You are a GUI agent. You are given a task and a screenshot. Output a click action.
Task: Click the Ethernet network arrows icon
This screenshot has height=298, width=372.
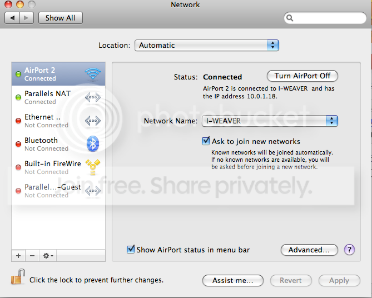(93, 121)
